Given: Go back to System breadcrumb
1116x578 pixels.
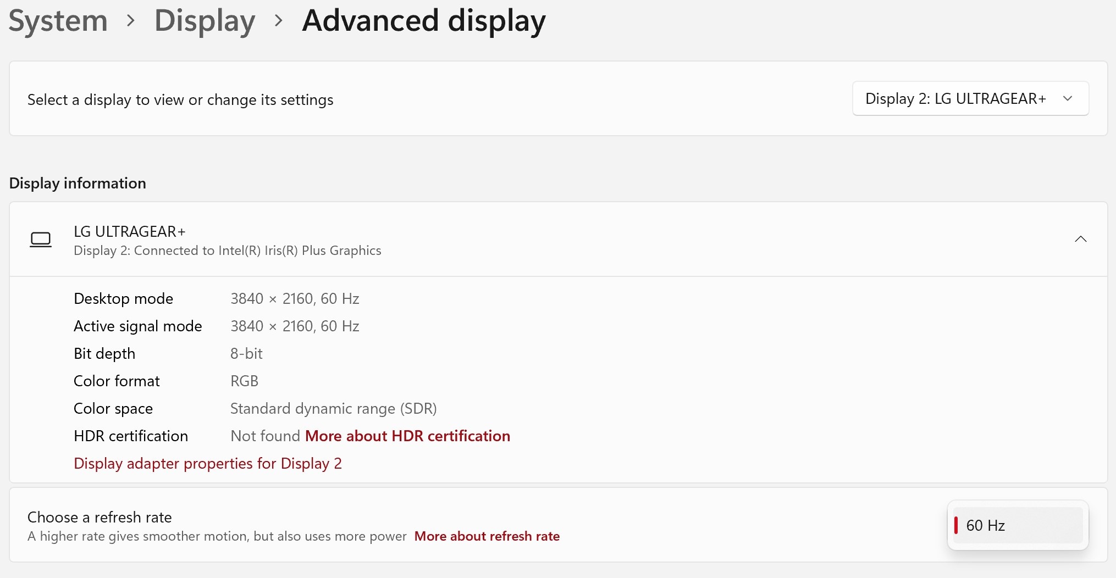Looking at the screenshot, I should click(58, 21).
